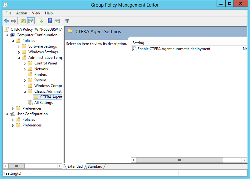Select the System tree item
The width and height of the screenshot is (250, 179).
click(x=40, y=80)
